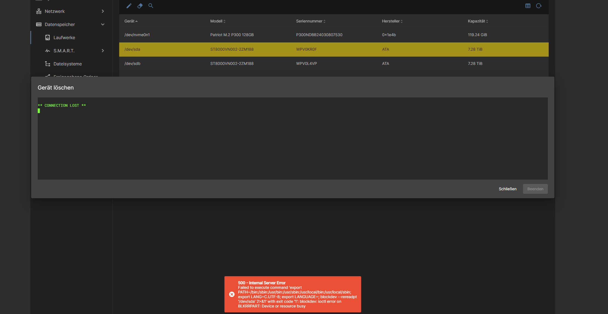Expand the Netzwerk menu chevron
The image size is (608, 314).
(x=103, y=11)
